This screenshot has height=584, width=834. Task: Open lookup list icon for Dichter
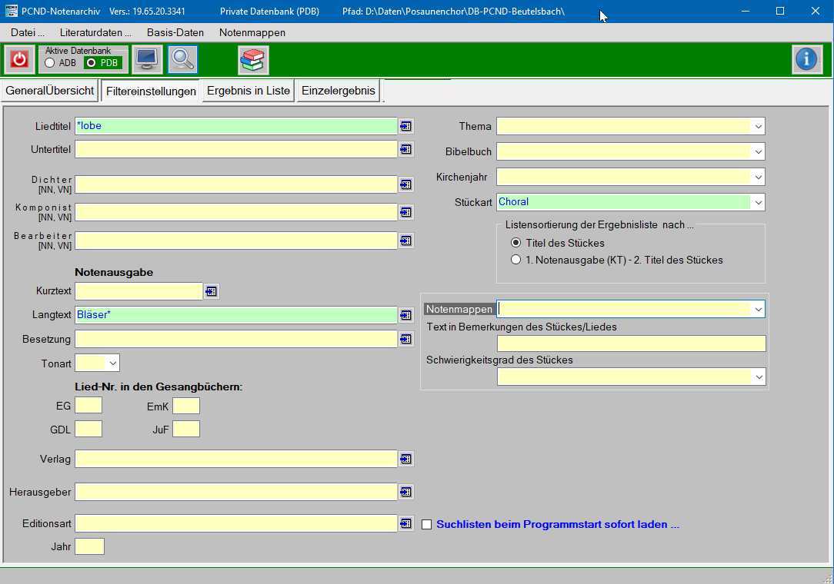[405, 185]
